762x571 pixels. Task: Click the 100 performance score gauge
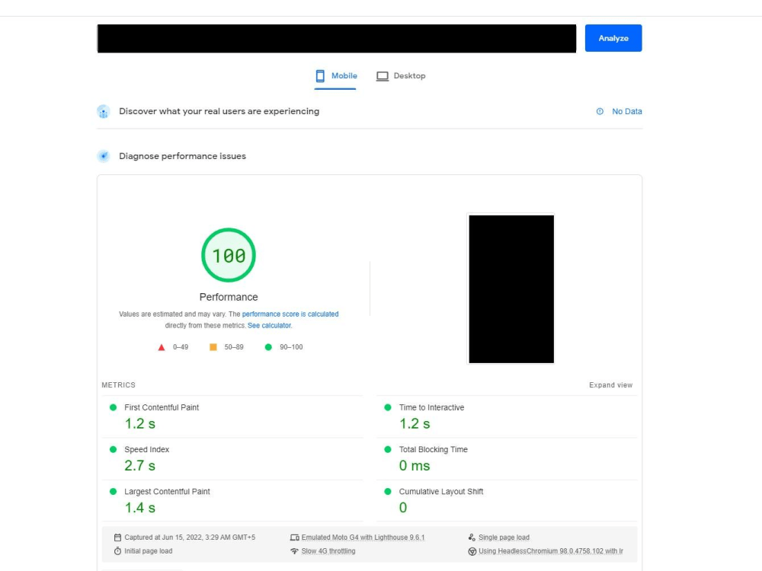pos(229,255)
